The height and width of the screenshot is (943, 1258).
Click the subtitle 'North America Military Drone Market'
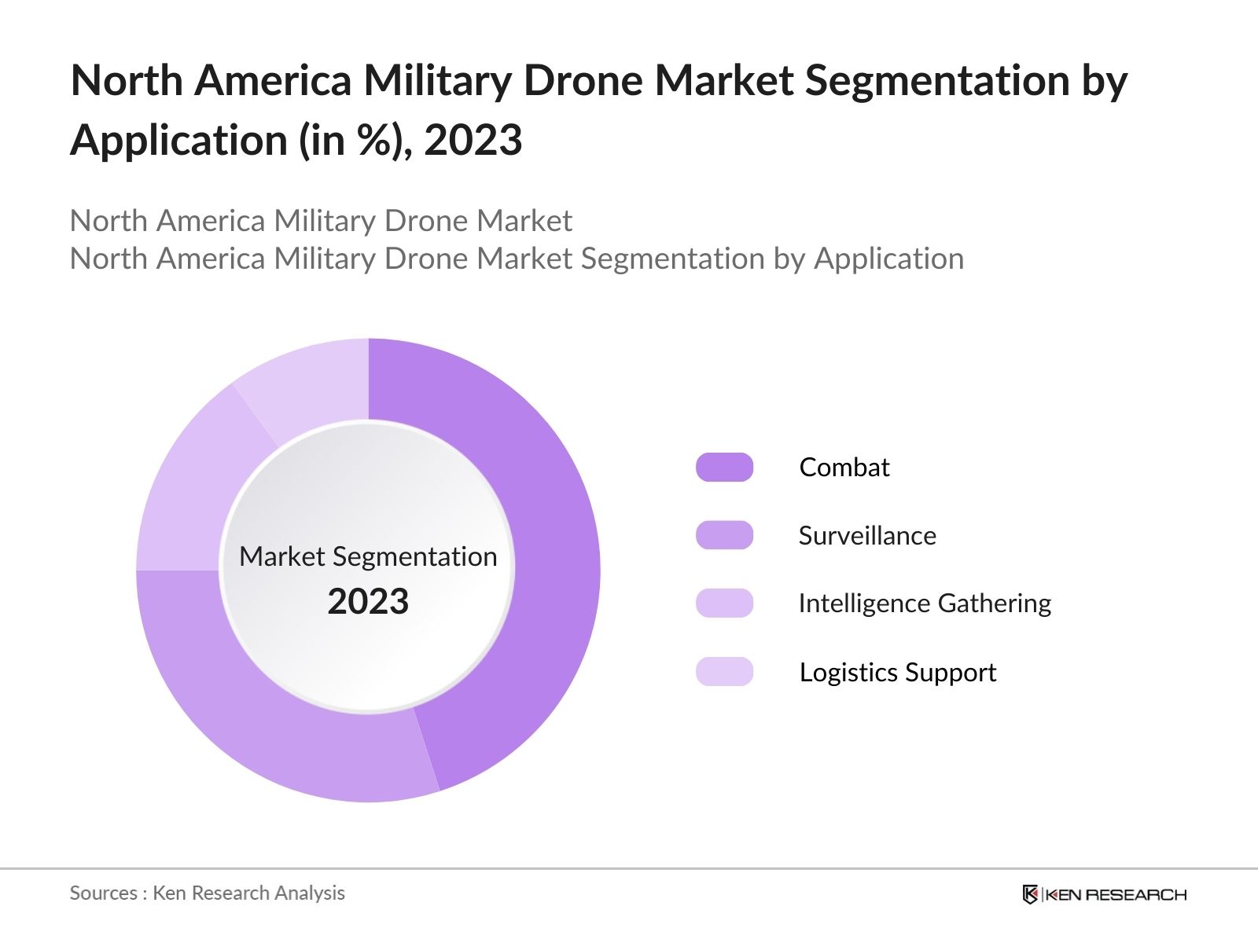[321, 221]
